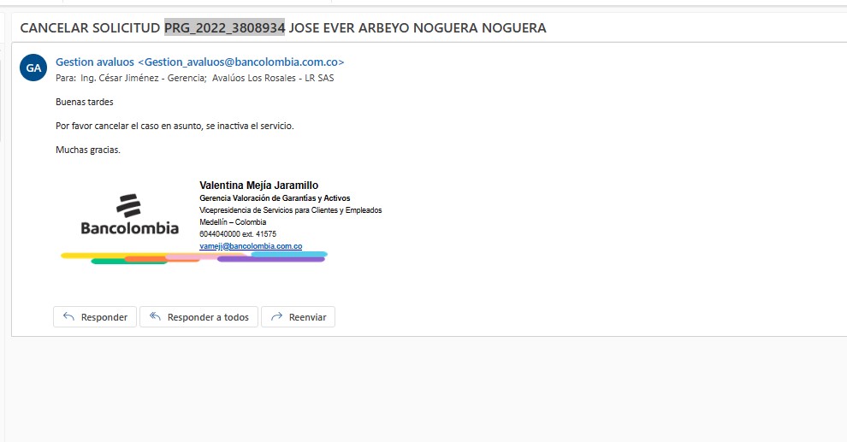Screen dimensions: 847x442
Task: Forward the email using Reenviar
Action: pyautogui.click(x=298, y=317)
